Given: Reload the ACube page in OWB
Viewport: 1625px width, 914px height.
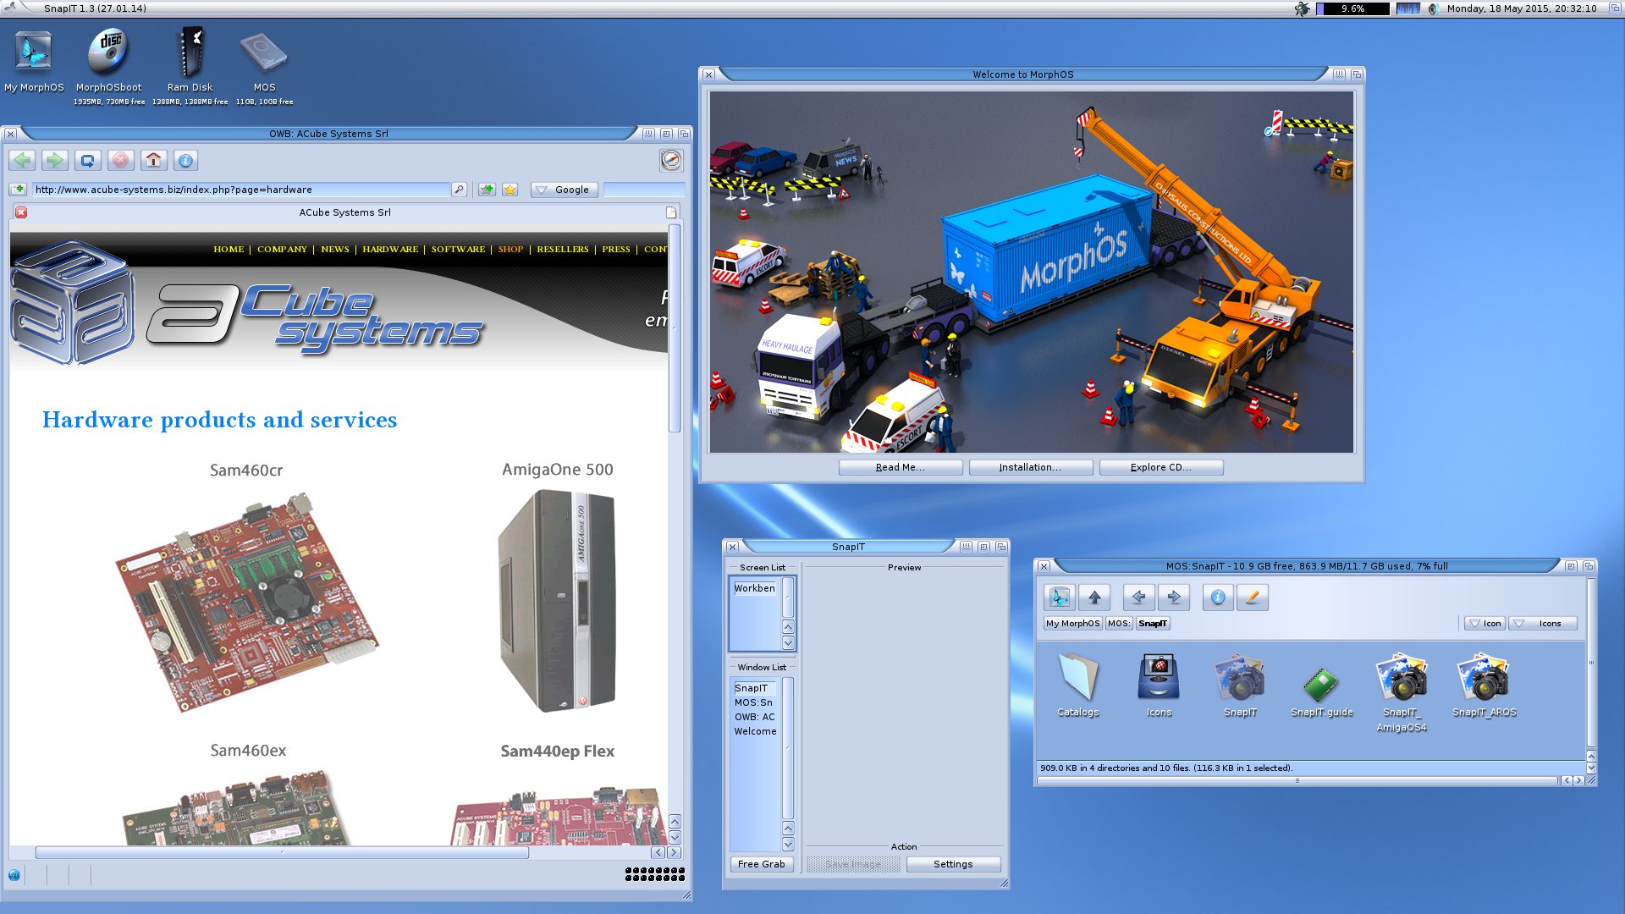Looking at the screenshot, I should [x=88, y=160].
